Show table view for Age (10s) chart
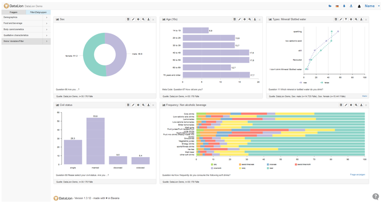Viewport: 382px width, 202px height. point(234,19)
